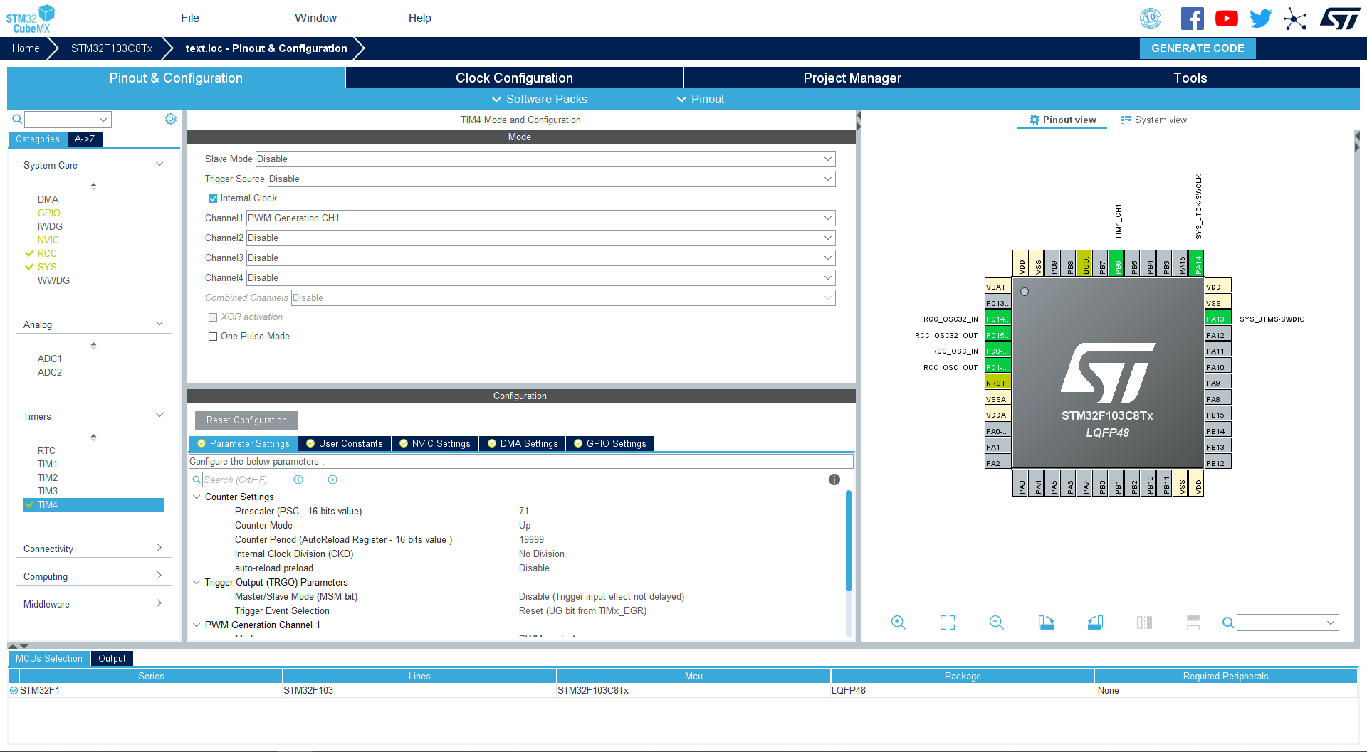Open the File menu
Screen dimensions: 1367x752
[x=190, y=18]
